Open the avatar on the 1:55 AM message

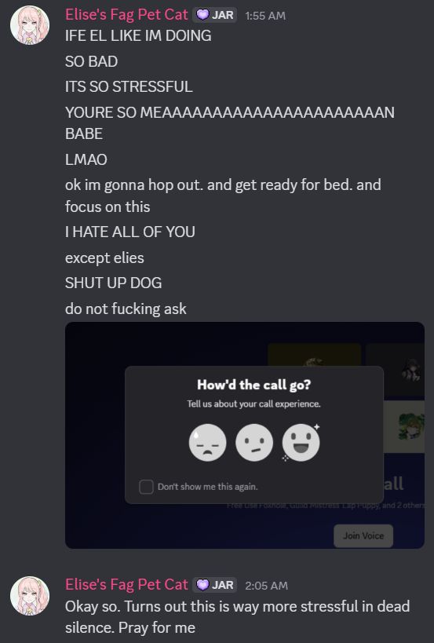(x=30, y=25)
